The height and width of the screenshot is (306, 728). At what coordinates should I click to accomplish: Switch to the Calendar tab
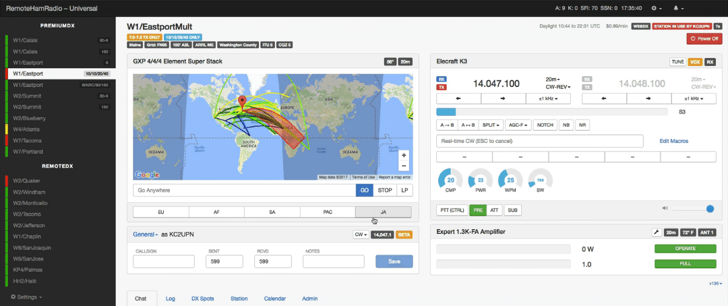click(275, 299)
